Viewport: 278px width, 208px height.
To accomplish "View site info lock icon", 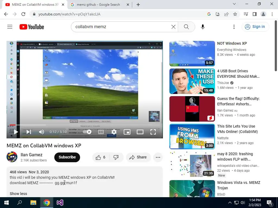I will click(34, 14).
